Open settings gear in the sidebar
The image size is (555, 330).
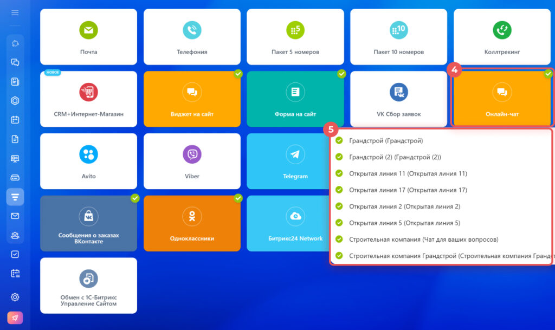pyautogui.click(x=15, y=296)
